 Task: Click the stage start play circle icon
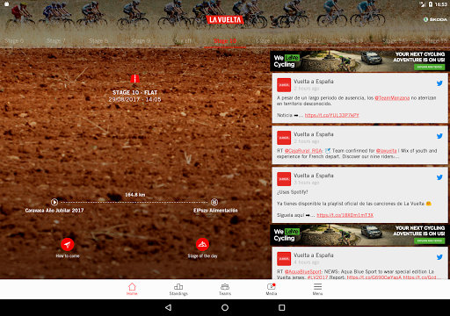[x=54, y=202]
